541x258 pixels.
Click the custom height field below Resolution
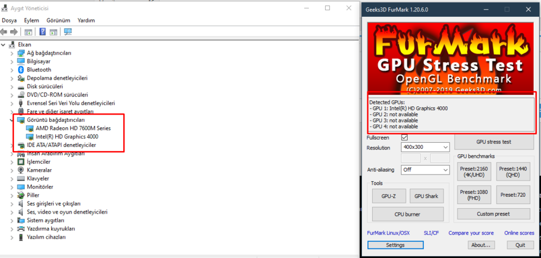click(440, 158)
